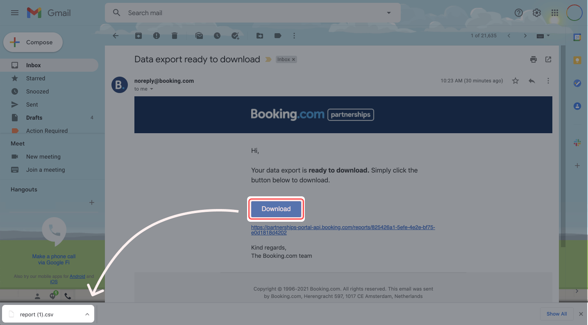Click the Booking.com partnerships banner
The height and width of the screenshot is (325, 588).
(343, 115)
